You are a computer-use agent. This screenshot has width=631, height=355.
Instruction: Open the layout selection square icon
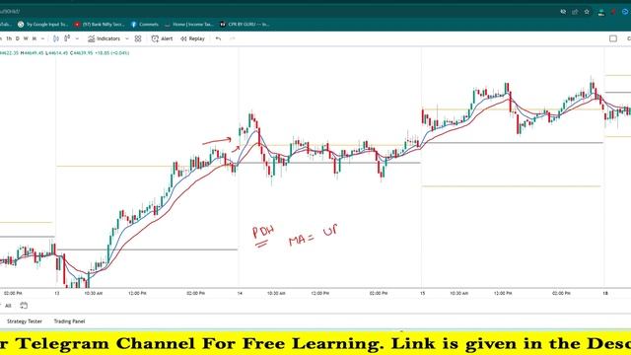(x=613, y=38)
